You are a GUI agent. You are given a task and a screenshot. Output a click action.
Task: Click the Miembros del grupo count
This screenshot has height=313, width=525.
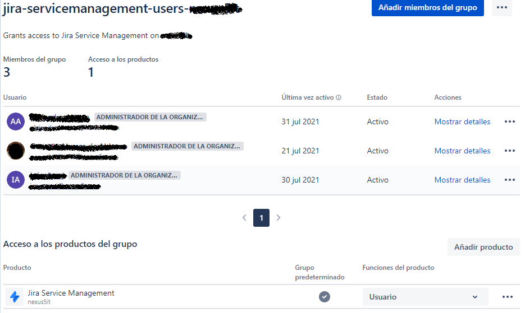tap(7, 72)
